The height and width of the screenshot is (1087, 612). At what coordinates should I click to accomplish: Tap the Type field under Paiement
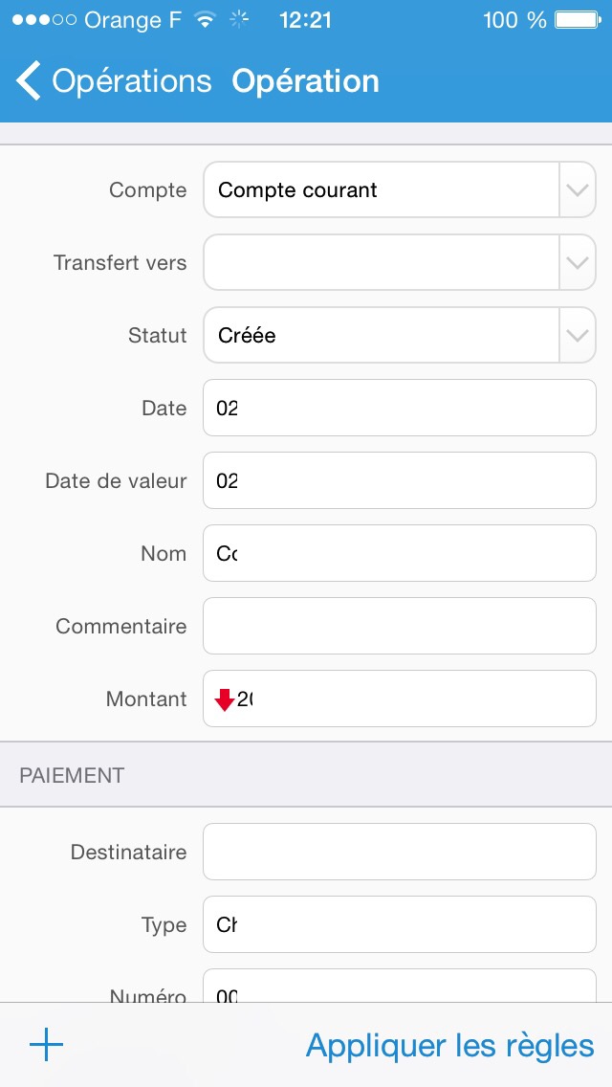click(399, 925)
